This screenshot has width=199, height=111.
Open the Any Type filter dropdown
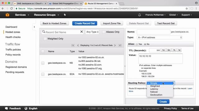pyautogui.click(x=92, y=32)
